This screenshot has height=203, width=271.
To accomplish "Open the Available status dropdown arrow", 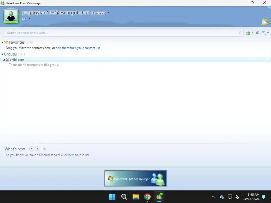I will pos(109,13).
